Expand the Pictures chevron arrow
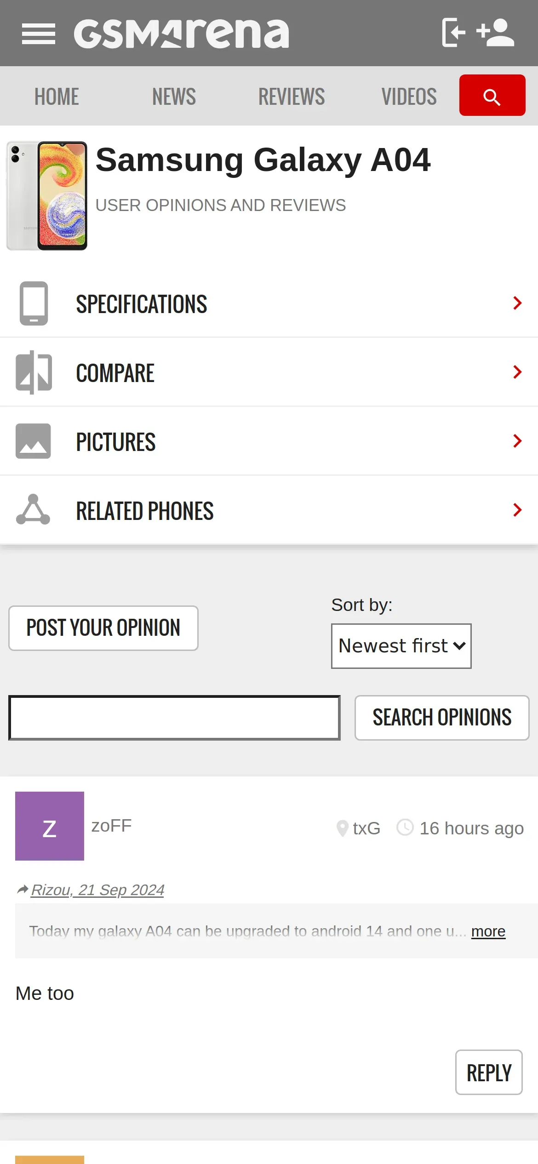538x1164 pixels. [517, 441]
